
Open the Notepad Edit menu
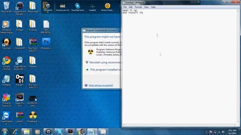131,7
